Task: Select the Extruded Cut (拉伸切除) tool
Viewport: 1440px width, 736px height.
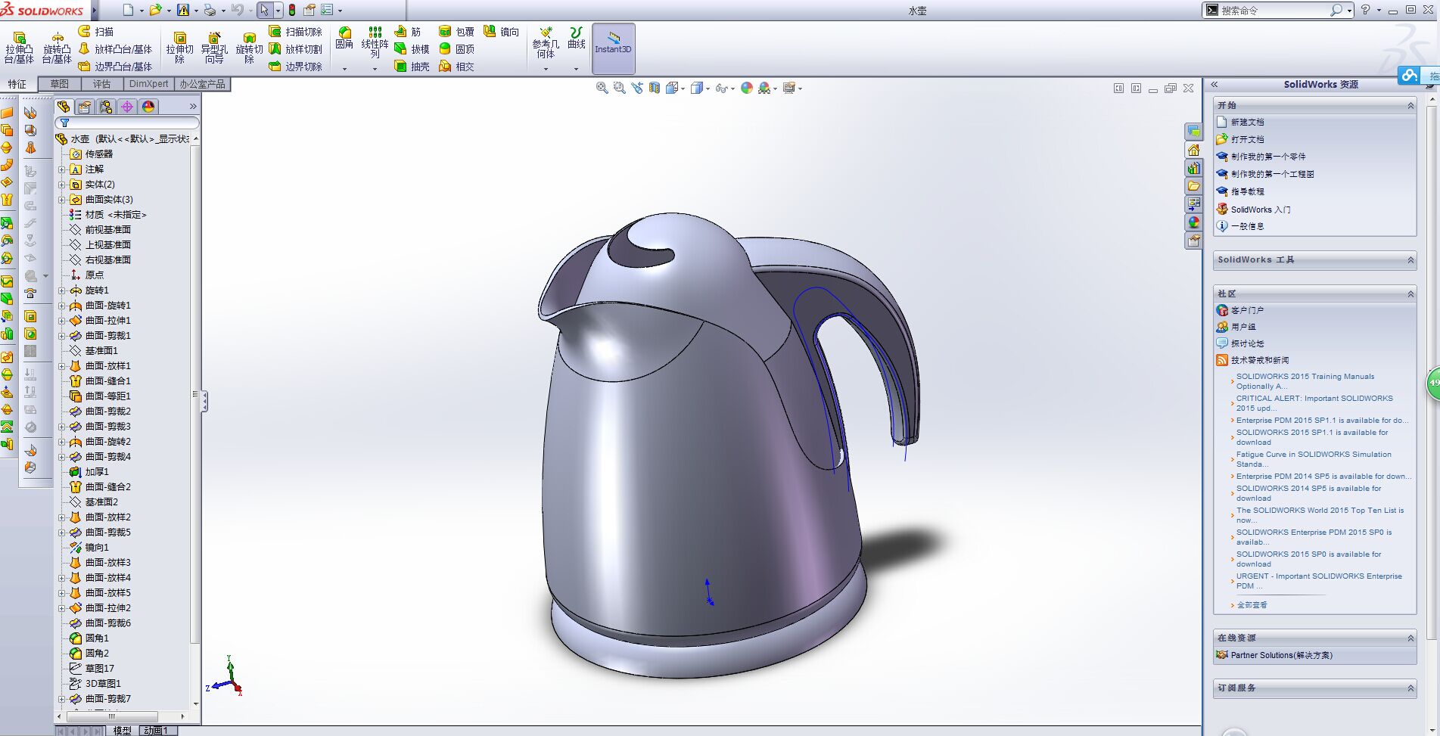Action: [180, 48]
